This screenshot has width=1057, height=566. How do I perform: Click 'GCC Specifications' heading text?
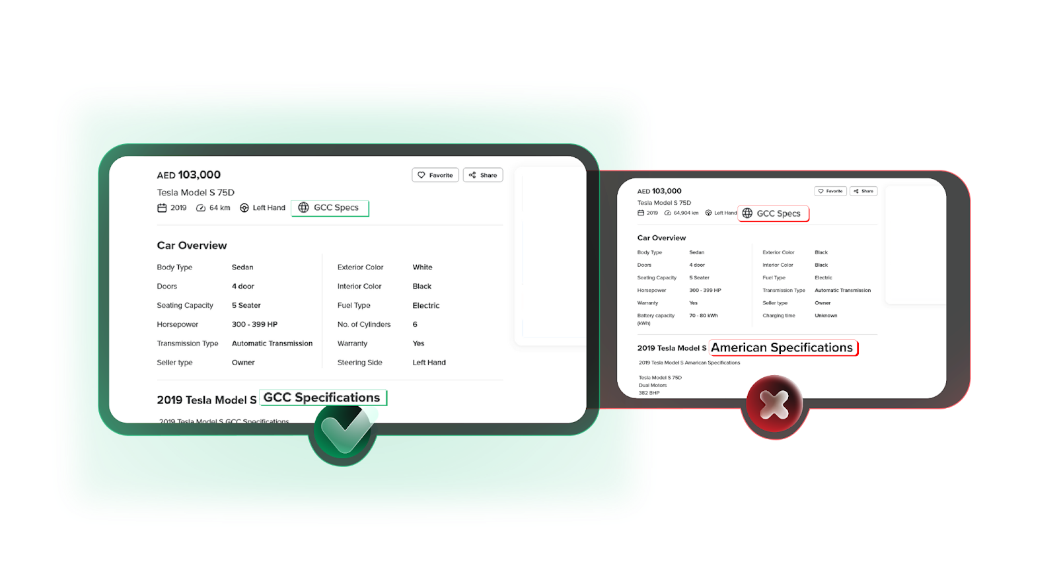(322, 398)
